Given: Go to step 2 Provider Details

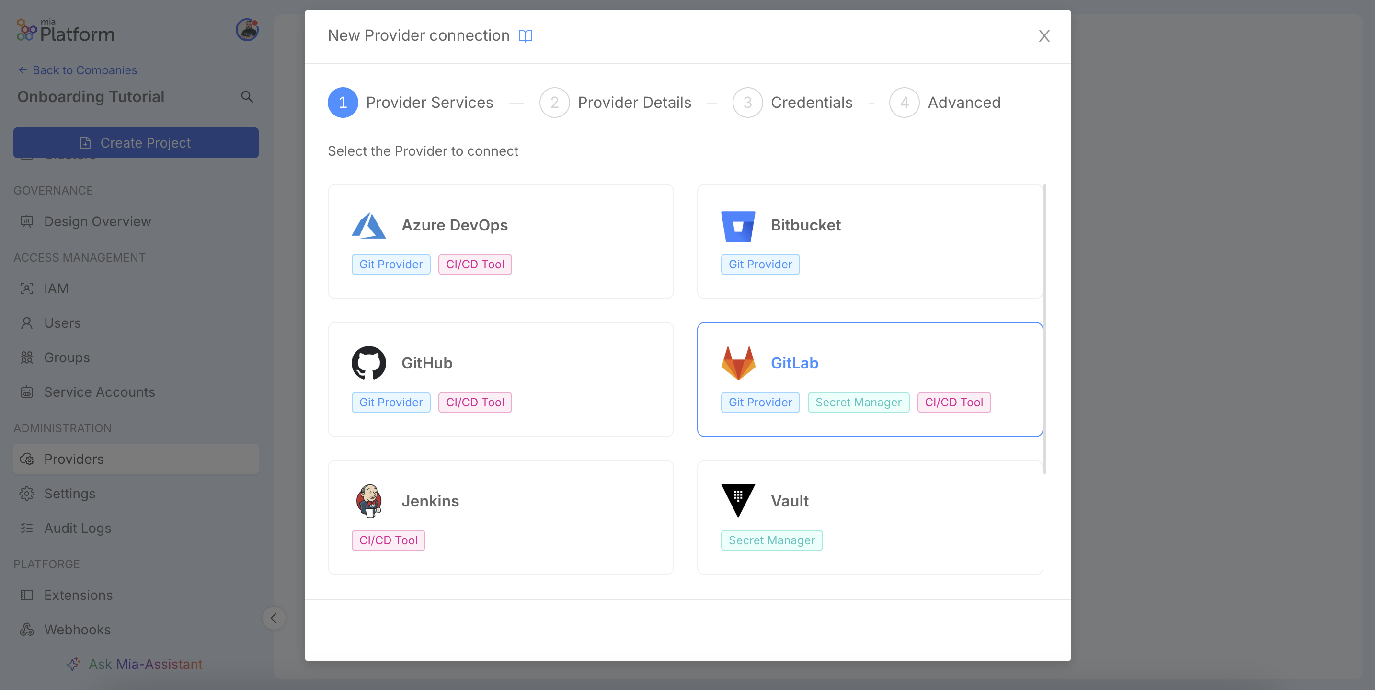Looking at the screenshot, I should point(615,103).
